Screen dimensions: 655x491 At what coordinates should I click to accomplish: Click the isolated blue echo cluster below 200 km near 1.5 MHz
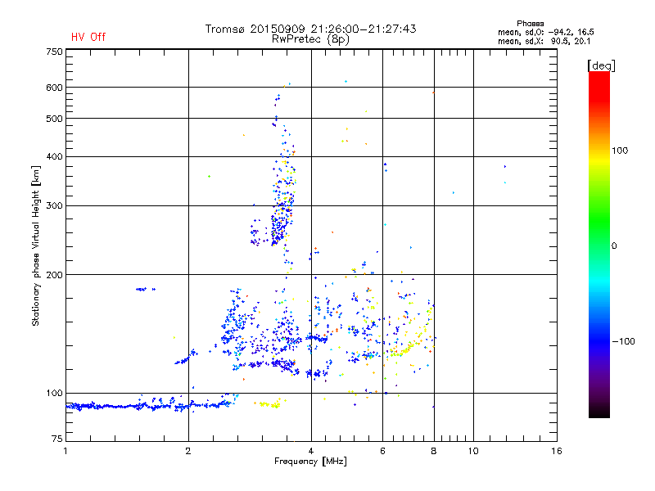click(146, 289)
